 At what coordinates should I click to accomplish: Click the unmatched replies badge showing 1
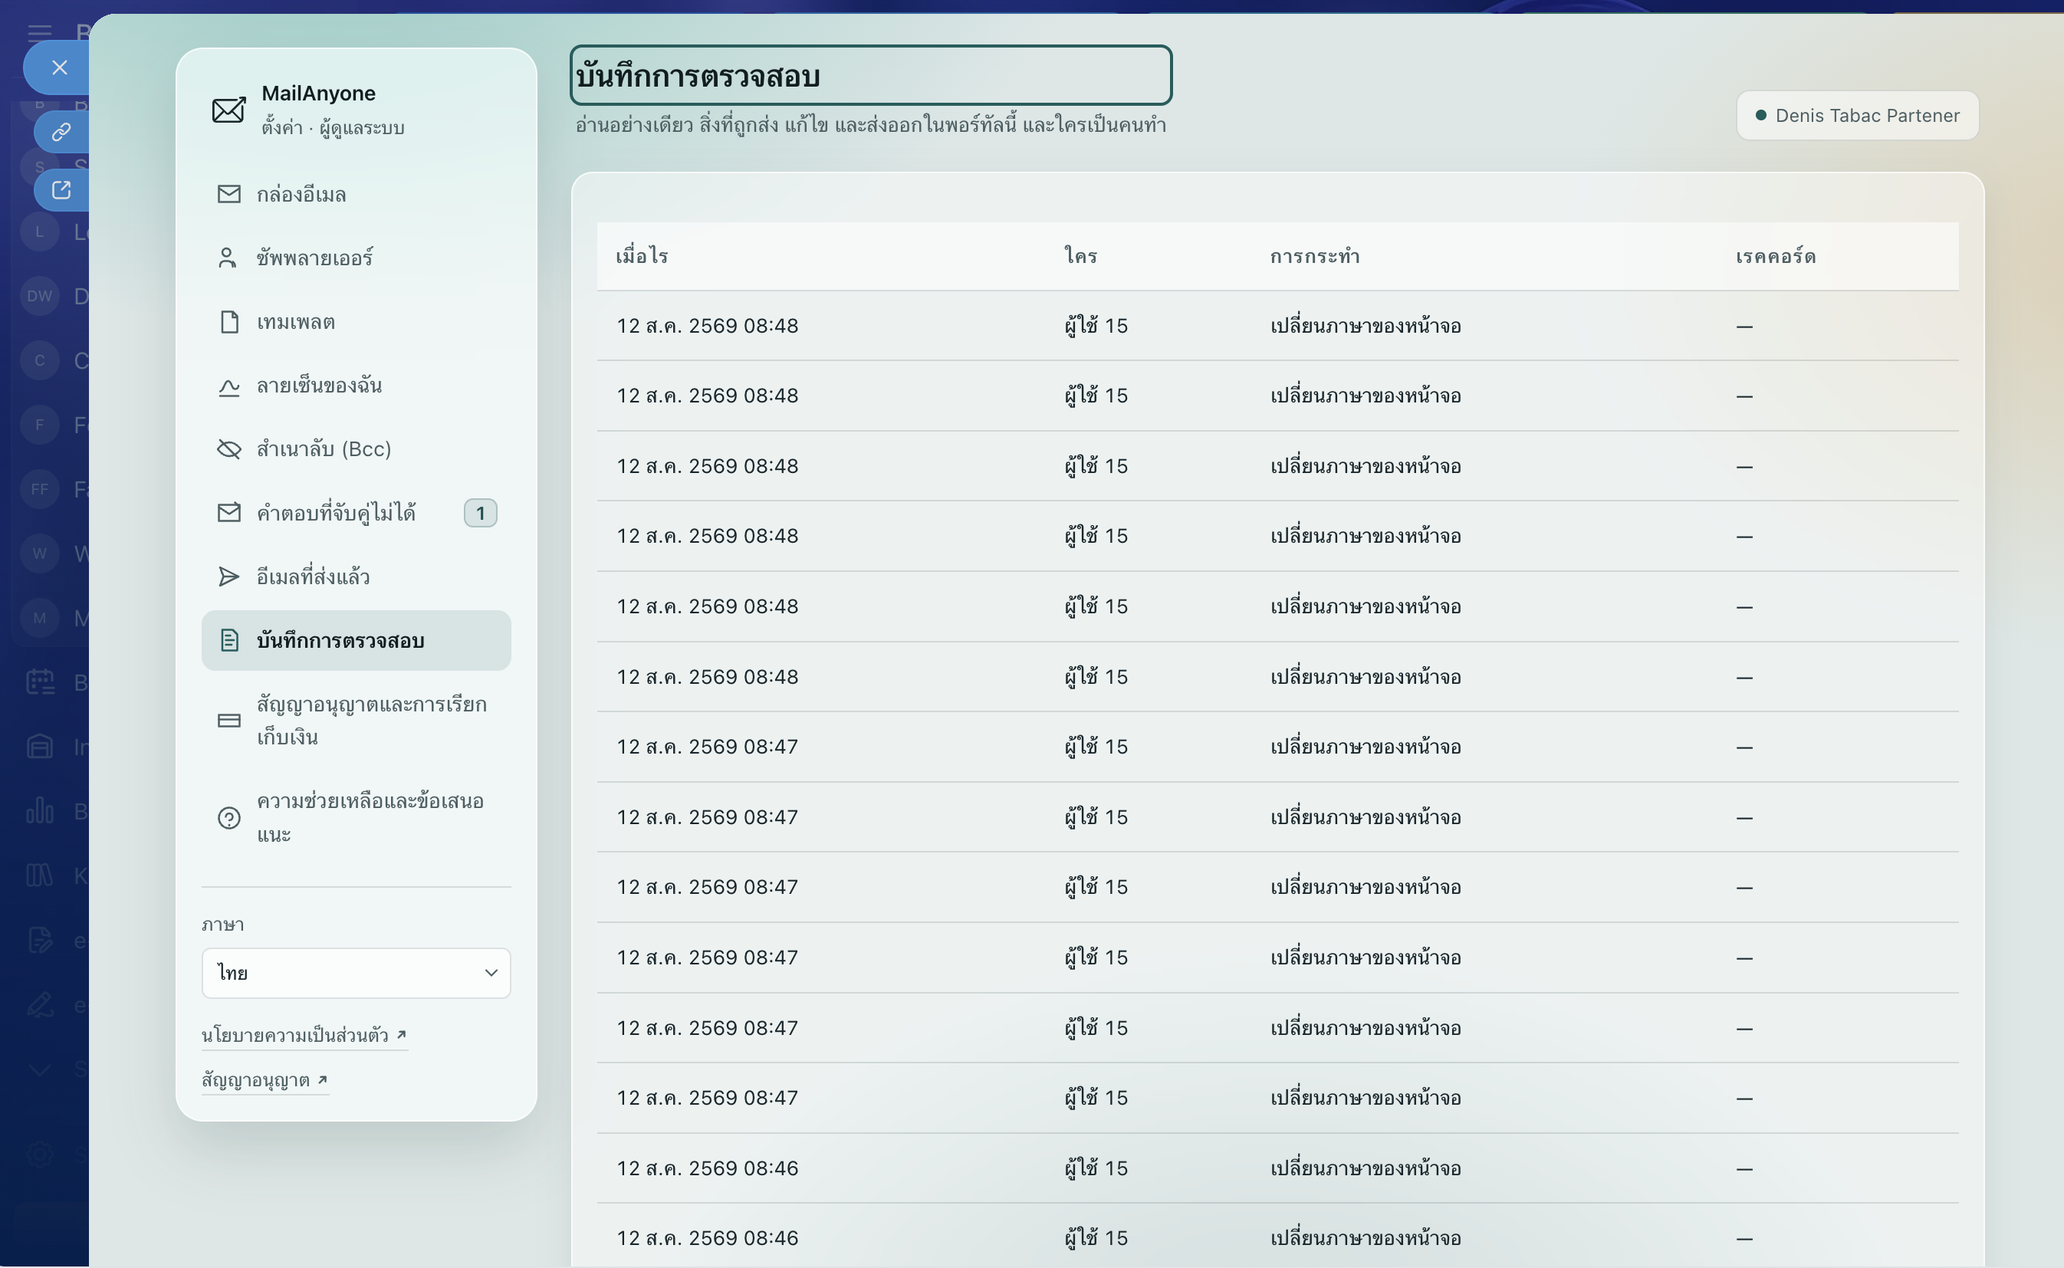click(x=480, y=513)
